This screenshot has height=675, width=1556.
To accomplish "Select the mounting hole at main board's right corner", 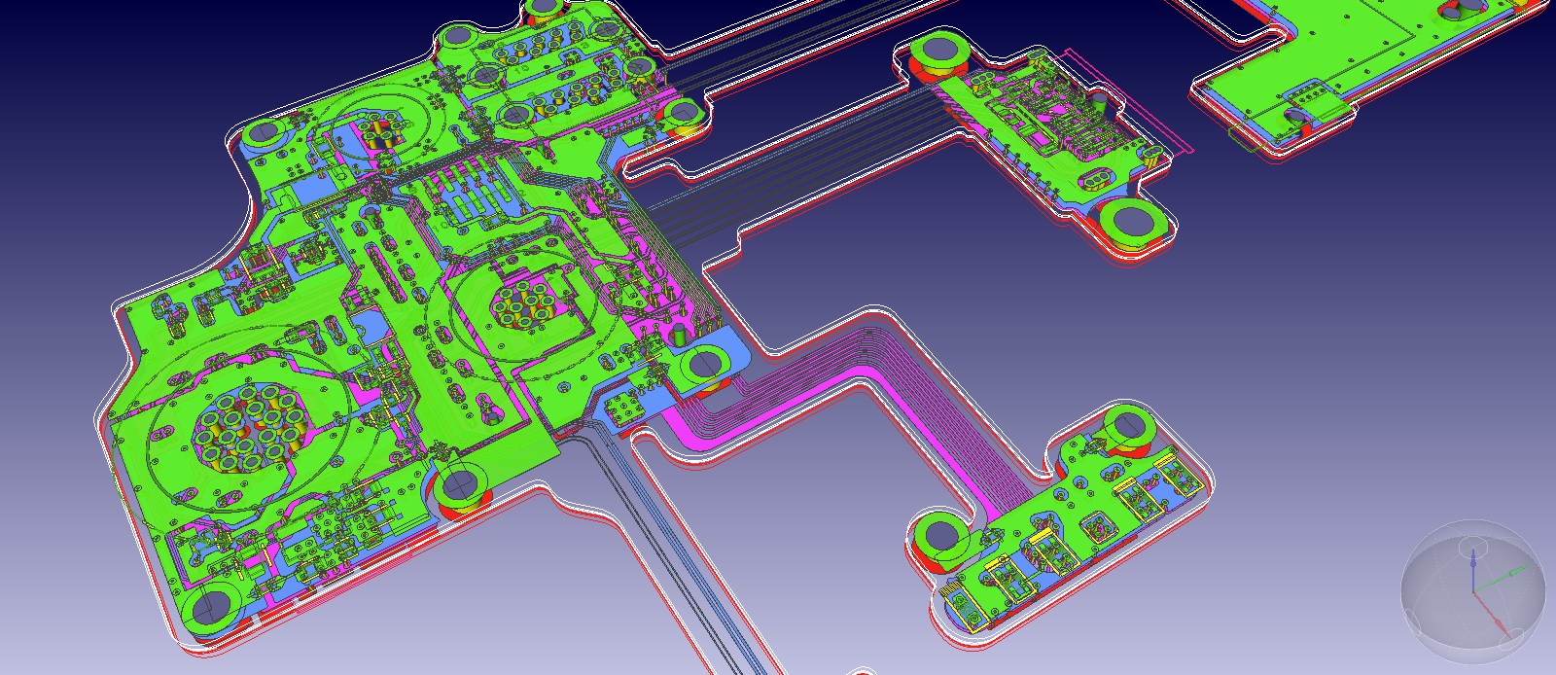I will [703, 366].
